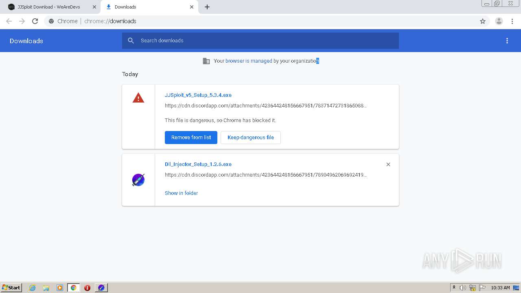Launch Internet Explorer from the taskbar
Viewport: 521px width, 293px height.
coord(33,288)
